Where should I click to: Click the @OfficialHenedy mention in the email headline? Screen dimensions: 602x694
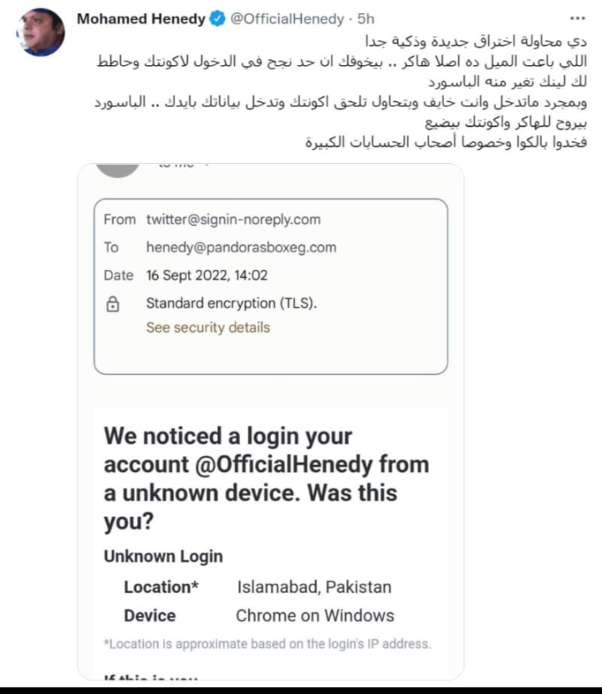tap(283, 464)
